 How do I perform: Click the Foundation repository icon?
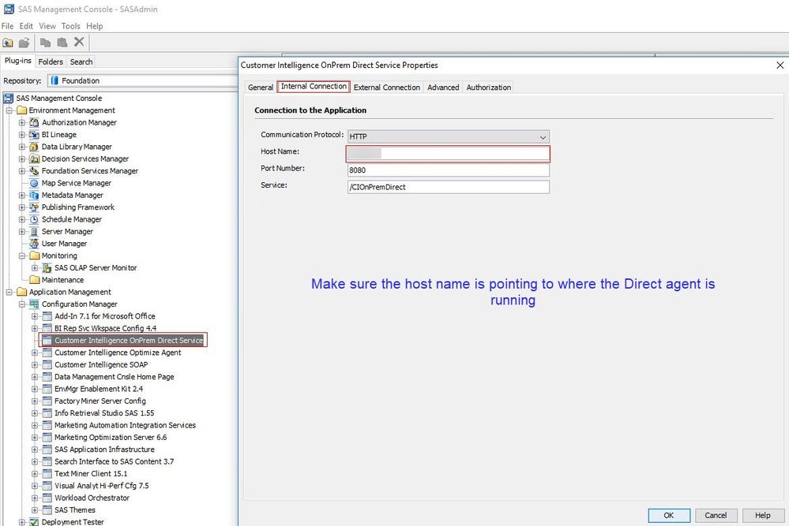(x=54, y=80)
